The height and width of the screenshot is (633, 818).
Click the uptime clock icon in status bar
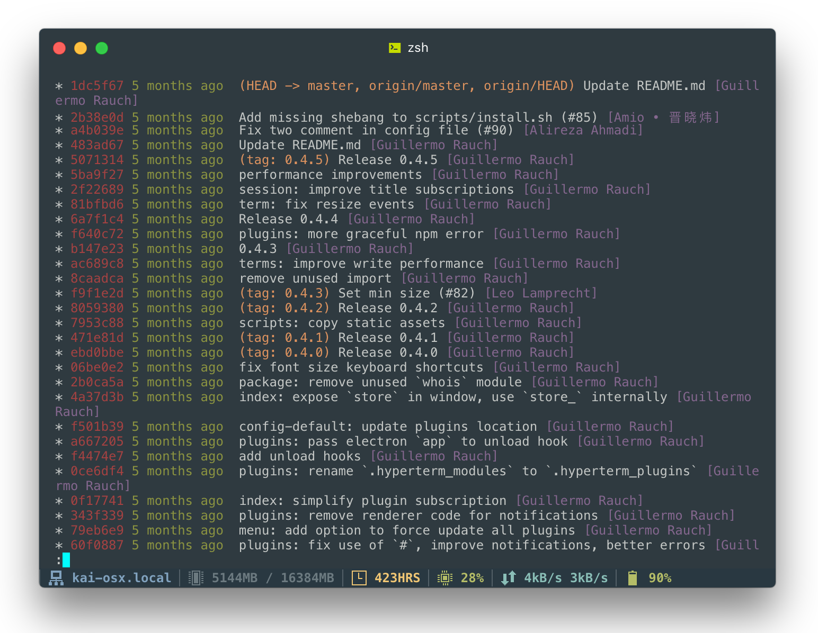359,578
